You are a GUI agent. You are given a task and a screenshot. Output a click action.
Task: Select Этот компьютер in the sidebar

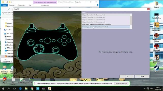pyautogui.click(x=8, y=34)
